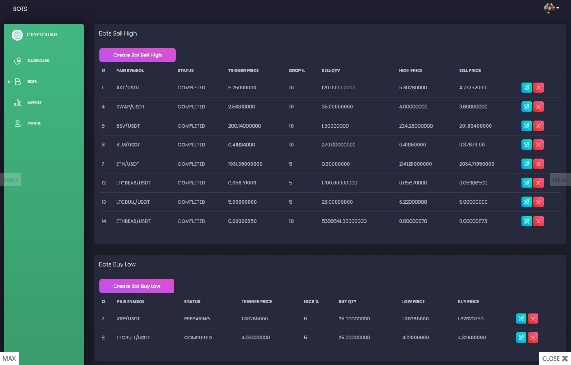Viewport: 571px width, 365px height.
Task: Remove the ETH/USDT bot with red X
Action: pos(538,164)
